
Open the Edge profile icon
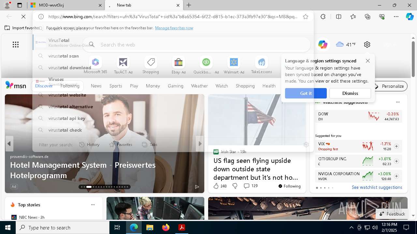7,5
